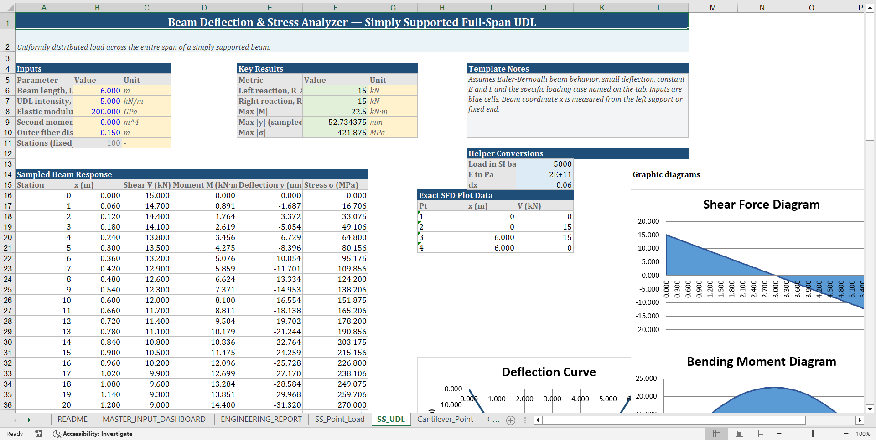Click the zoom slider handle
Viewport: 876px width, 440px height.
[x=813, y=434]
